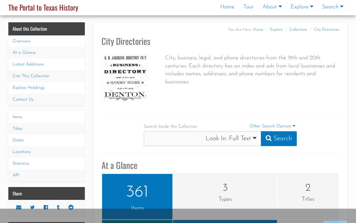Screen dimensions: 356x223
Task: Click the blue Search button
Action: click(279, 139)
